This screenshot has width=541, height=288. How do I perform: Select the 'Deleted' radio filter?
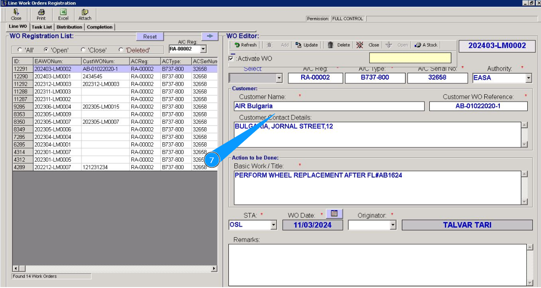(x=121, y=50)
